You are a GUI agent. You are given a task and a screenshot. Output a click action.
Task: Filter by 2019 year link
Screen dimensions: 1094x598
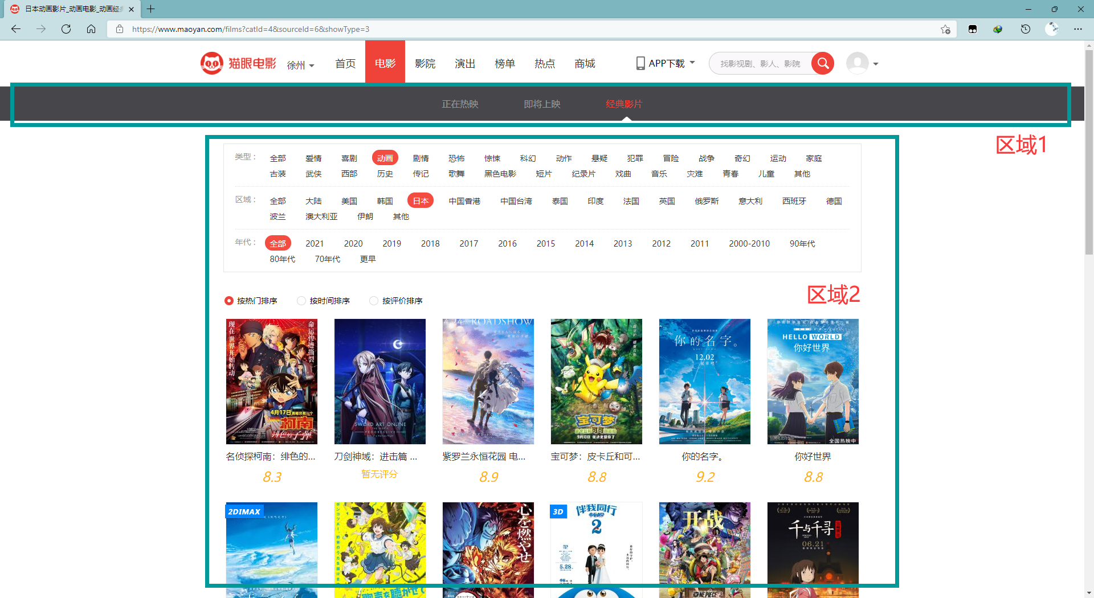392,243
